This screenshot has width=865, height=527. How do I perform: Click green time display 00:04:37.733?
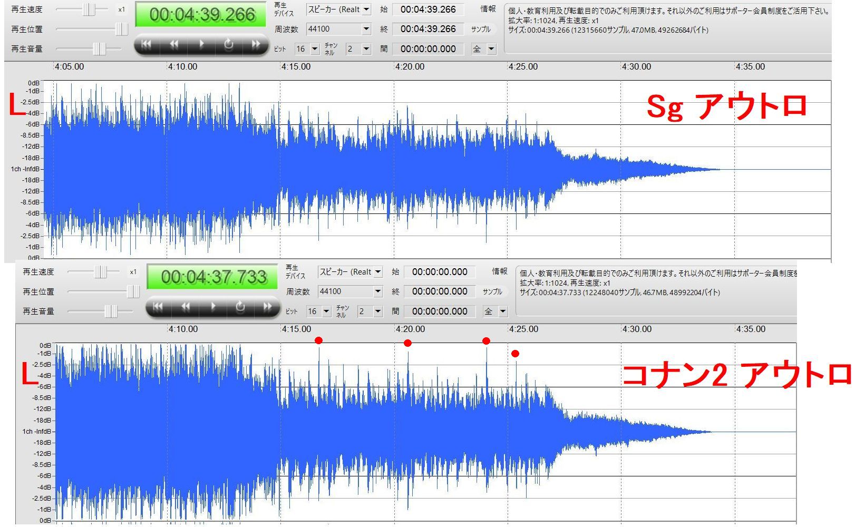pos(213,277)
